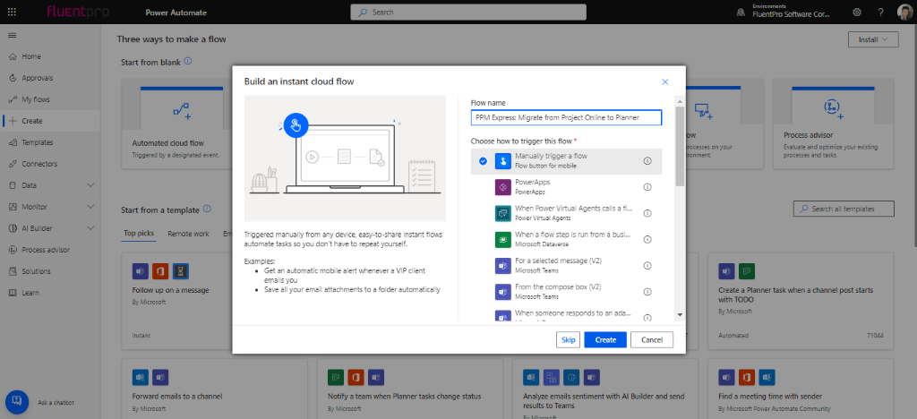Viewport: 917px width, 419px height.
Task: Open the Follow up on a message template
Action: 177,299
